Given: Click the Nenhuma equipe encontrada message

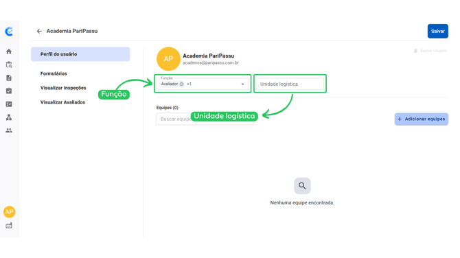Looking at the screenshot, I should tap(302, 202).
